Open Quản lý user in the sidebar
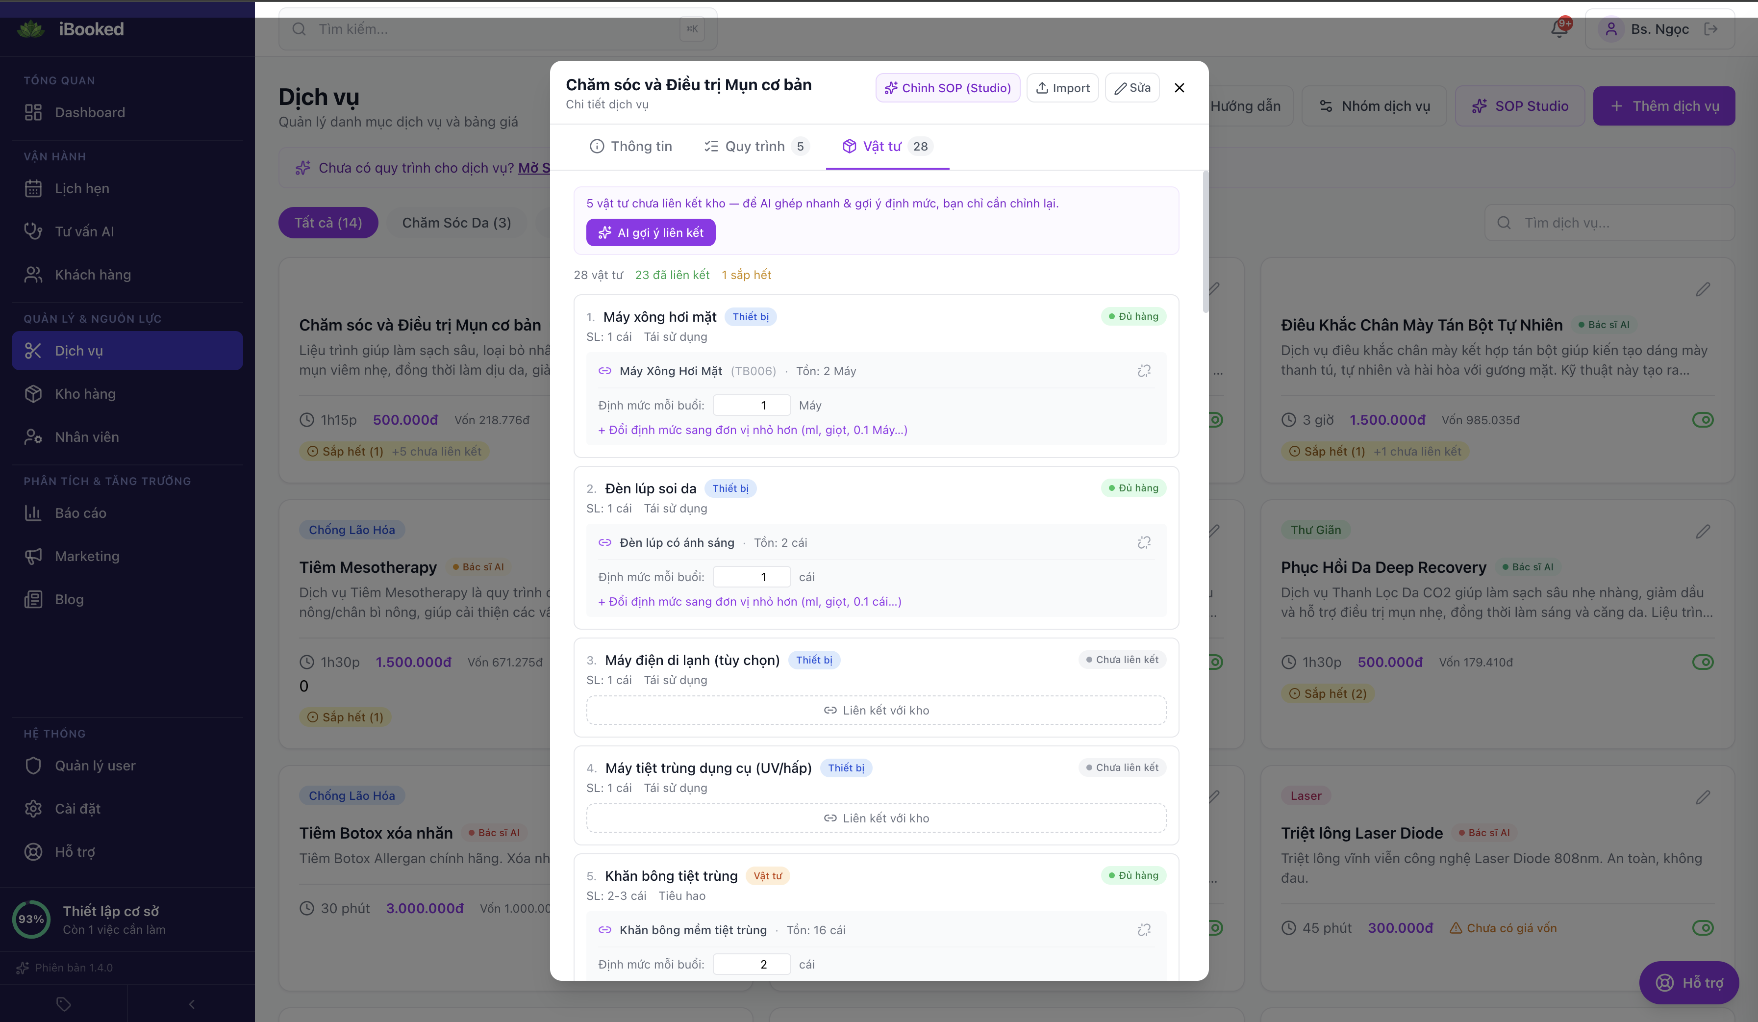 tap(127, 766)
